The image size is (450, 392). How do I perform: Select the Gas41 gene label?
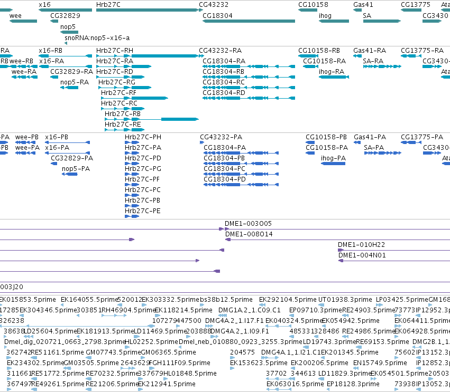click(x=363, y=5)
